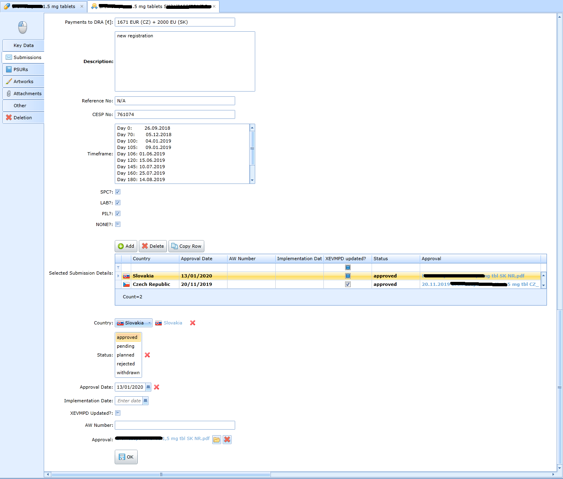This screenshot has width=563, height=479.
Task: Open the Artworks sidebar tab
Action: click(23, 82)
